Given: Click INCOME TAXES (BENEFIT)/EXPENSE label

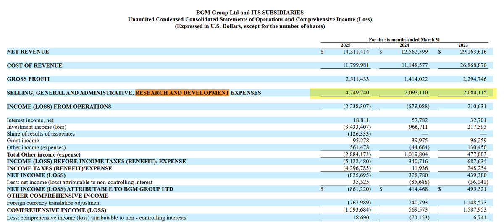Looking at the screenshot, I should point(59,168).
